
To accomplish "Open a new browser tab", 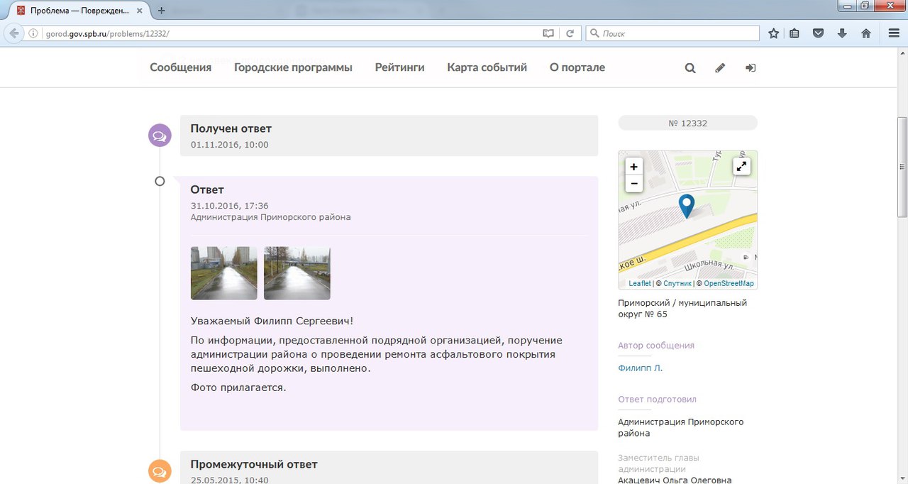I will click(x=161, y=11).
